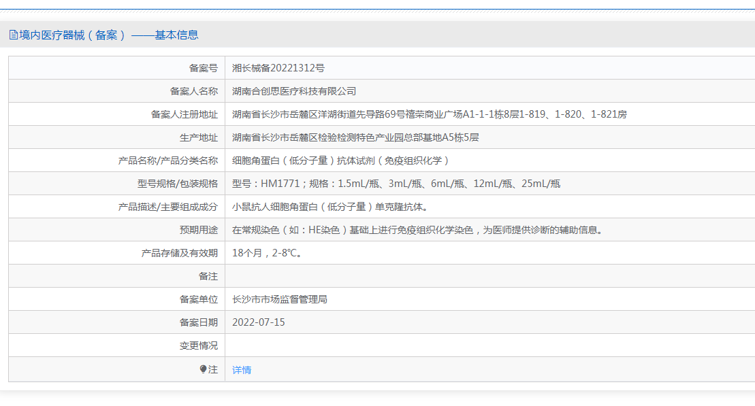Click the 生产地址 label
Viewport: 755px width, 406px height.
tap(198, 137)
